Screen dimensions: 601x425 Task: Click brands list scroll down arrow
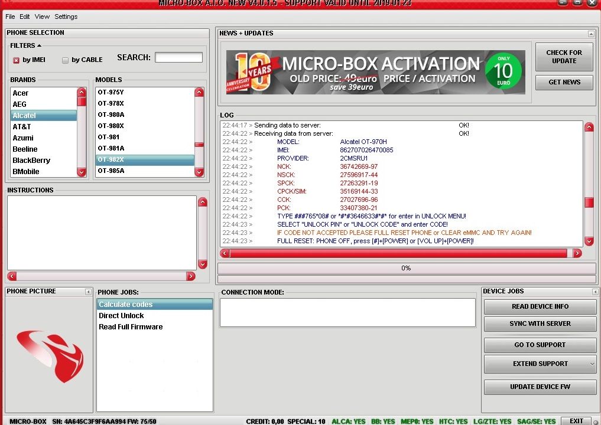[82, 172]
